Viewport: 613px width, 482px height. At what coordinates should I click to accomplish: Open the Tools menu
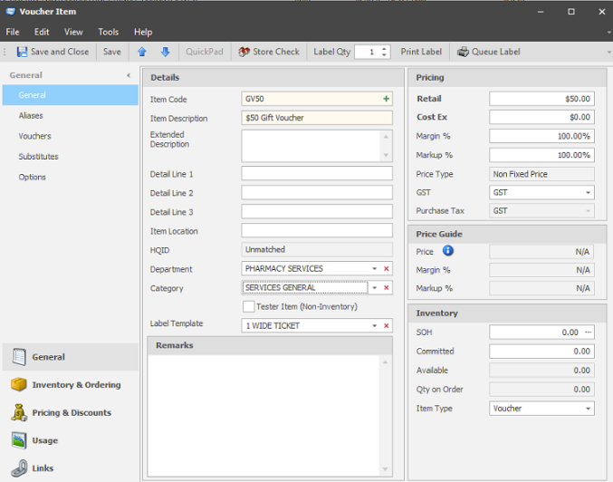point(108,32)
